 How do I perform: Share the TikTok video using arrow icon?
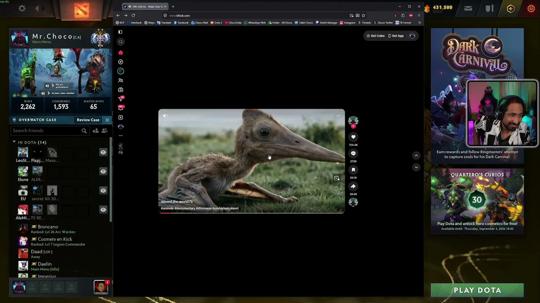click(x=353, y=186)
